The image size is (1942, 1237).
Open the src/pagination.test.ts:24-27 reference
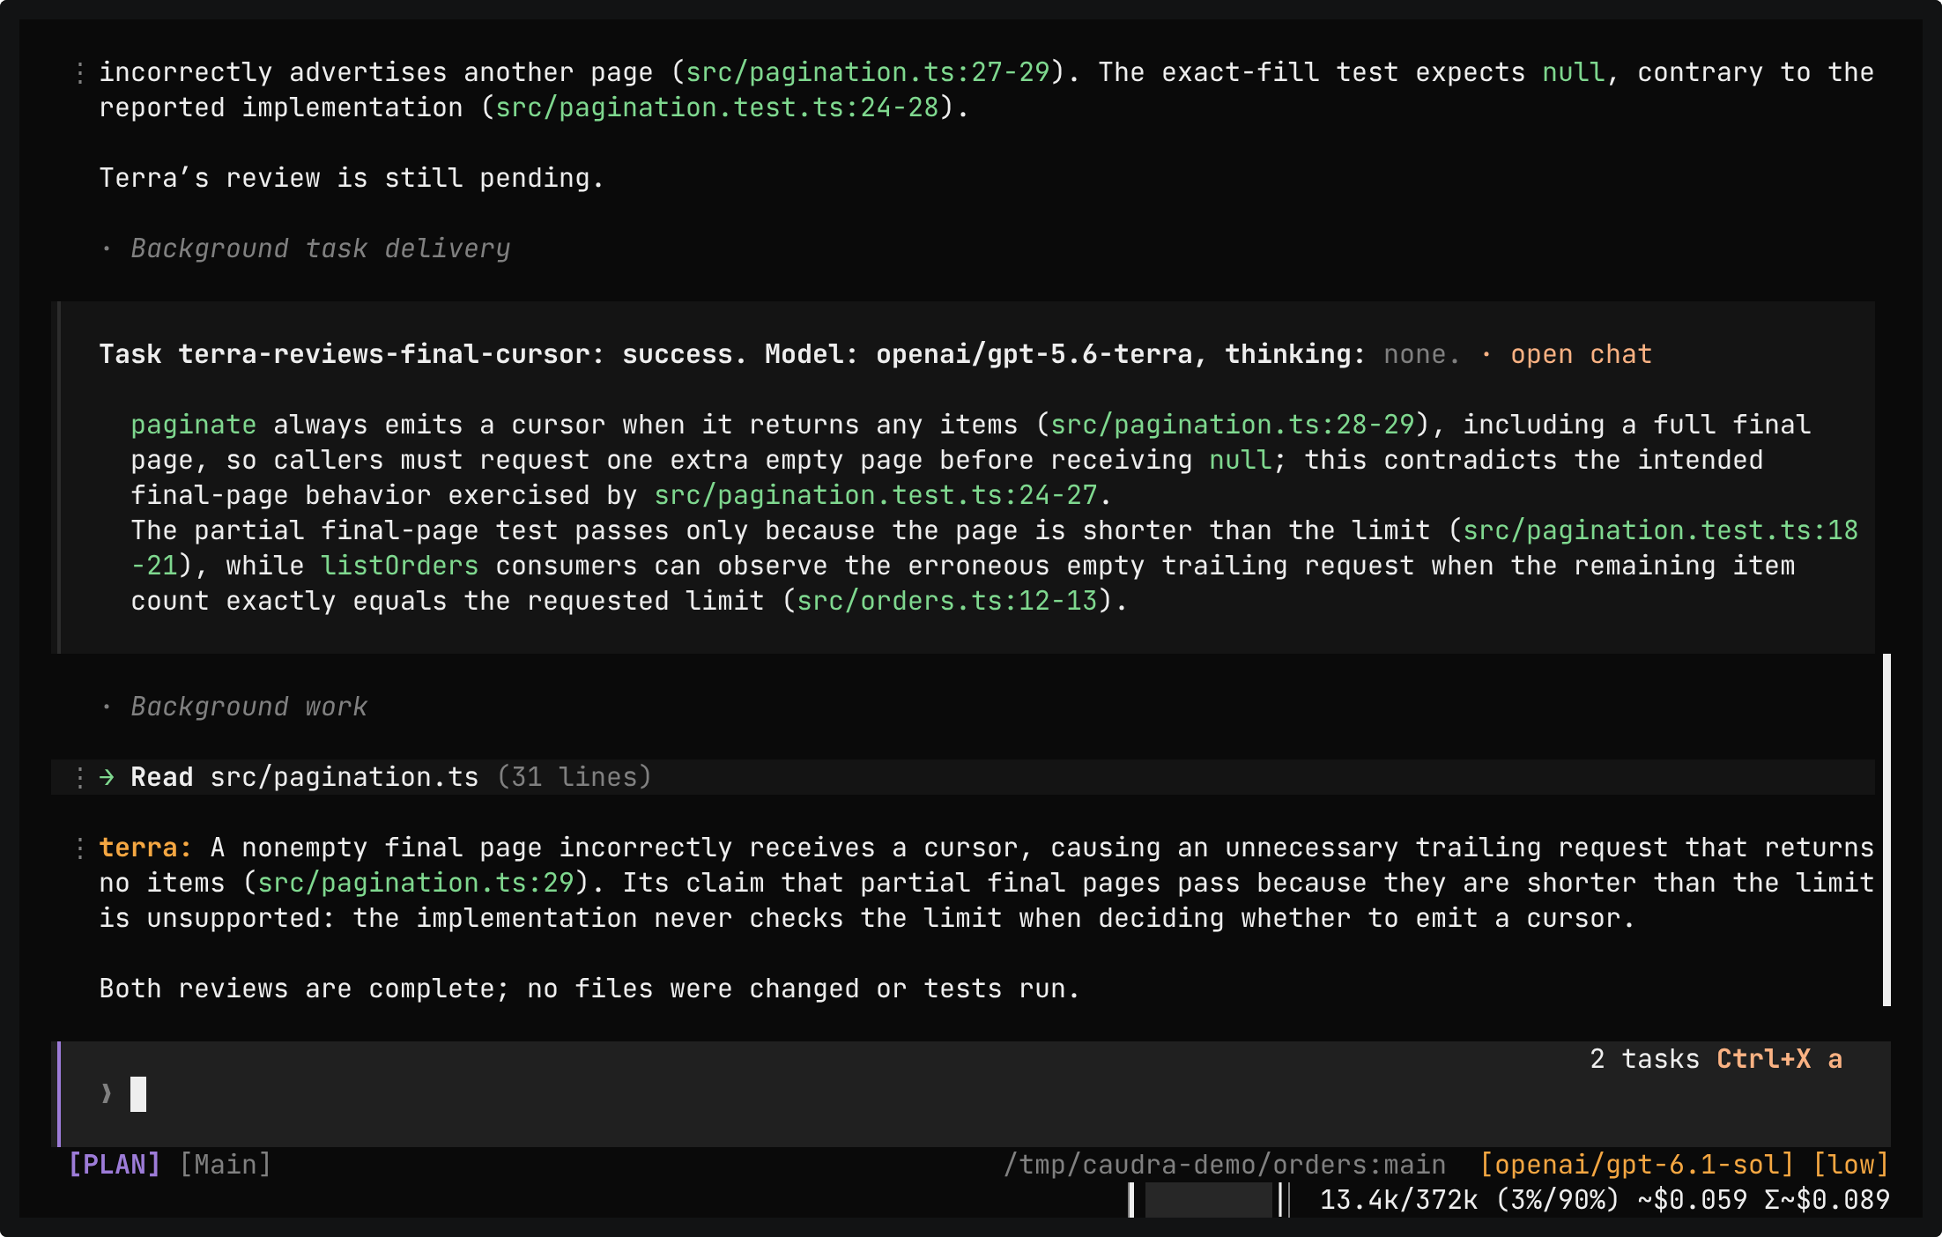[876, 495]
